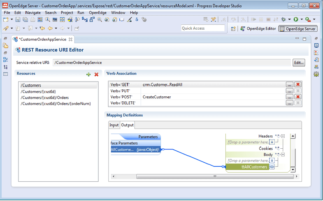Click the Service relative URI field

pos(172,63)
